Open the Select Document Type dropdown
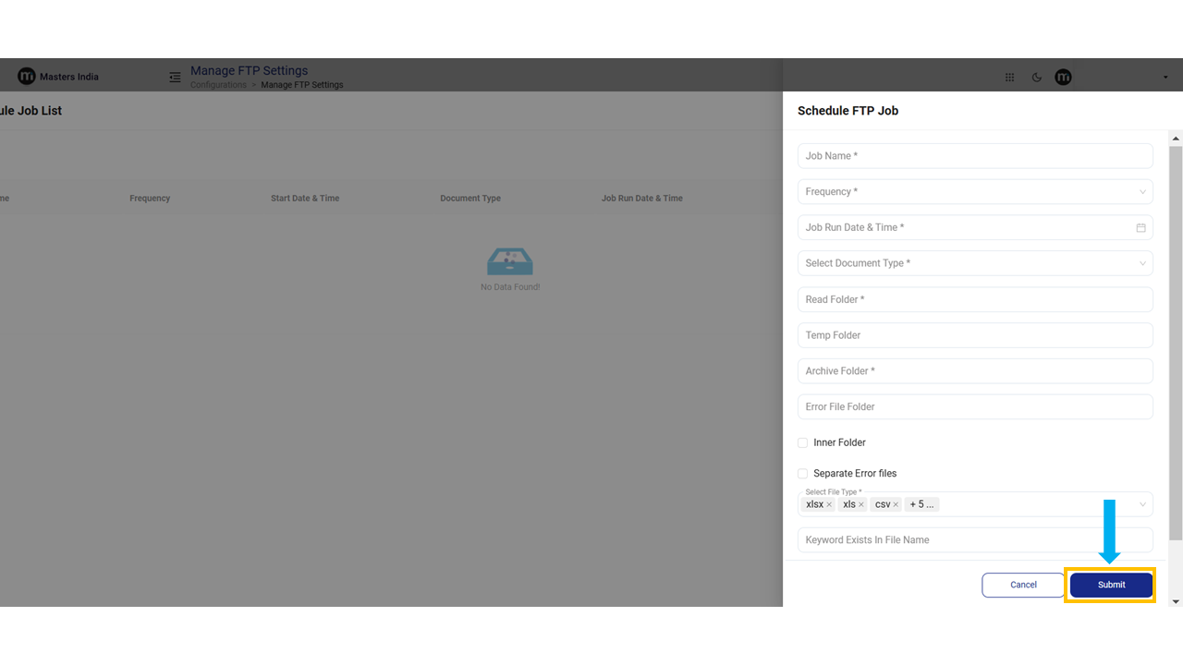This screenshot has width=1183, height=665. (x=1142, y=263)
